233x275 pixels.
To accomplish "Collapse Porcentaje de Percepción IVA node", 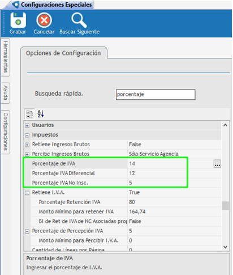I will click(x=27, y=231).
